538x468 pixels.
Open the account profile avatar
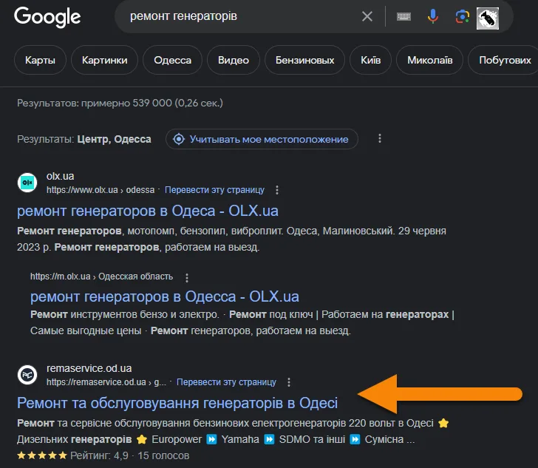[488, 18]
